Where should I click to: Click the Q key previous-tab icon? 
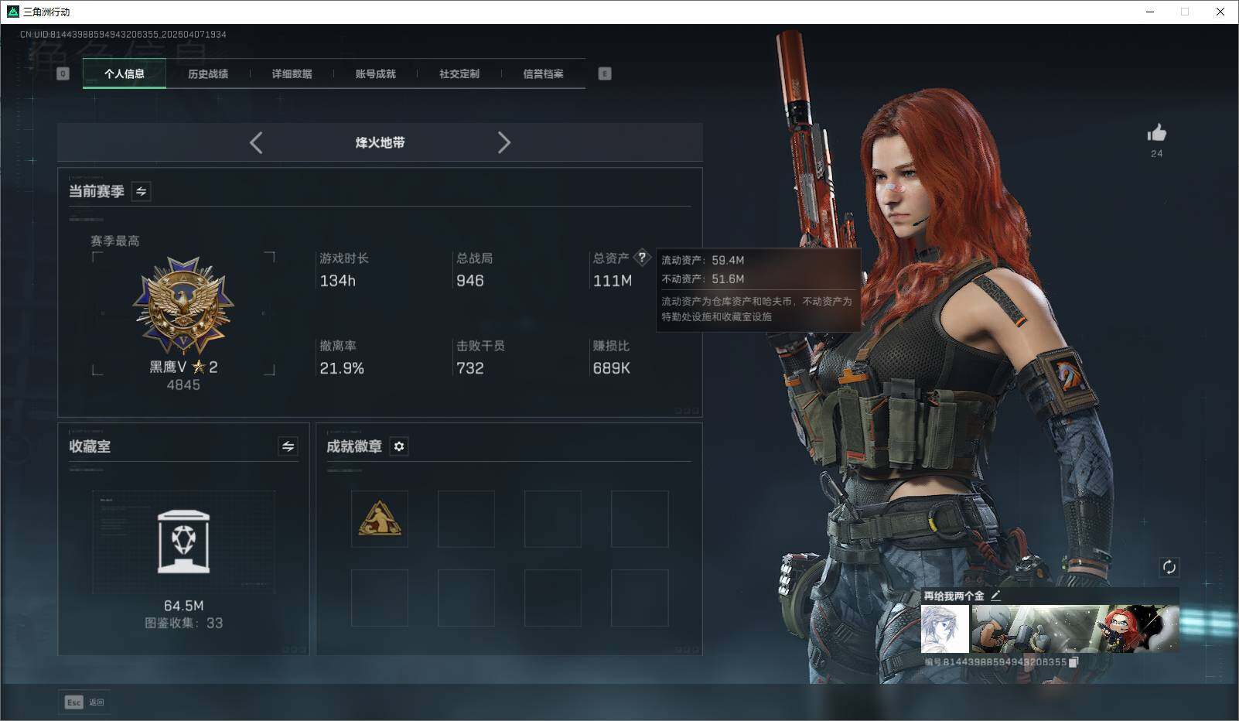pos(63,73)
